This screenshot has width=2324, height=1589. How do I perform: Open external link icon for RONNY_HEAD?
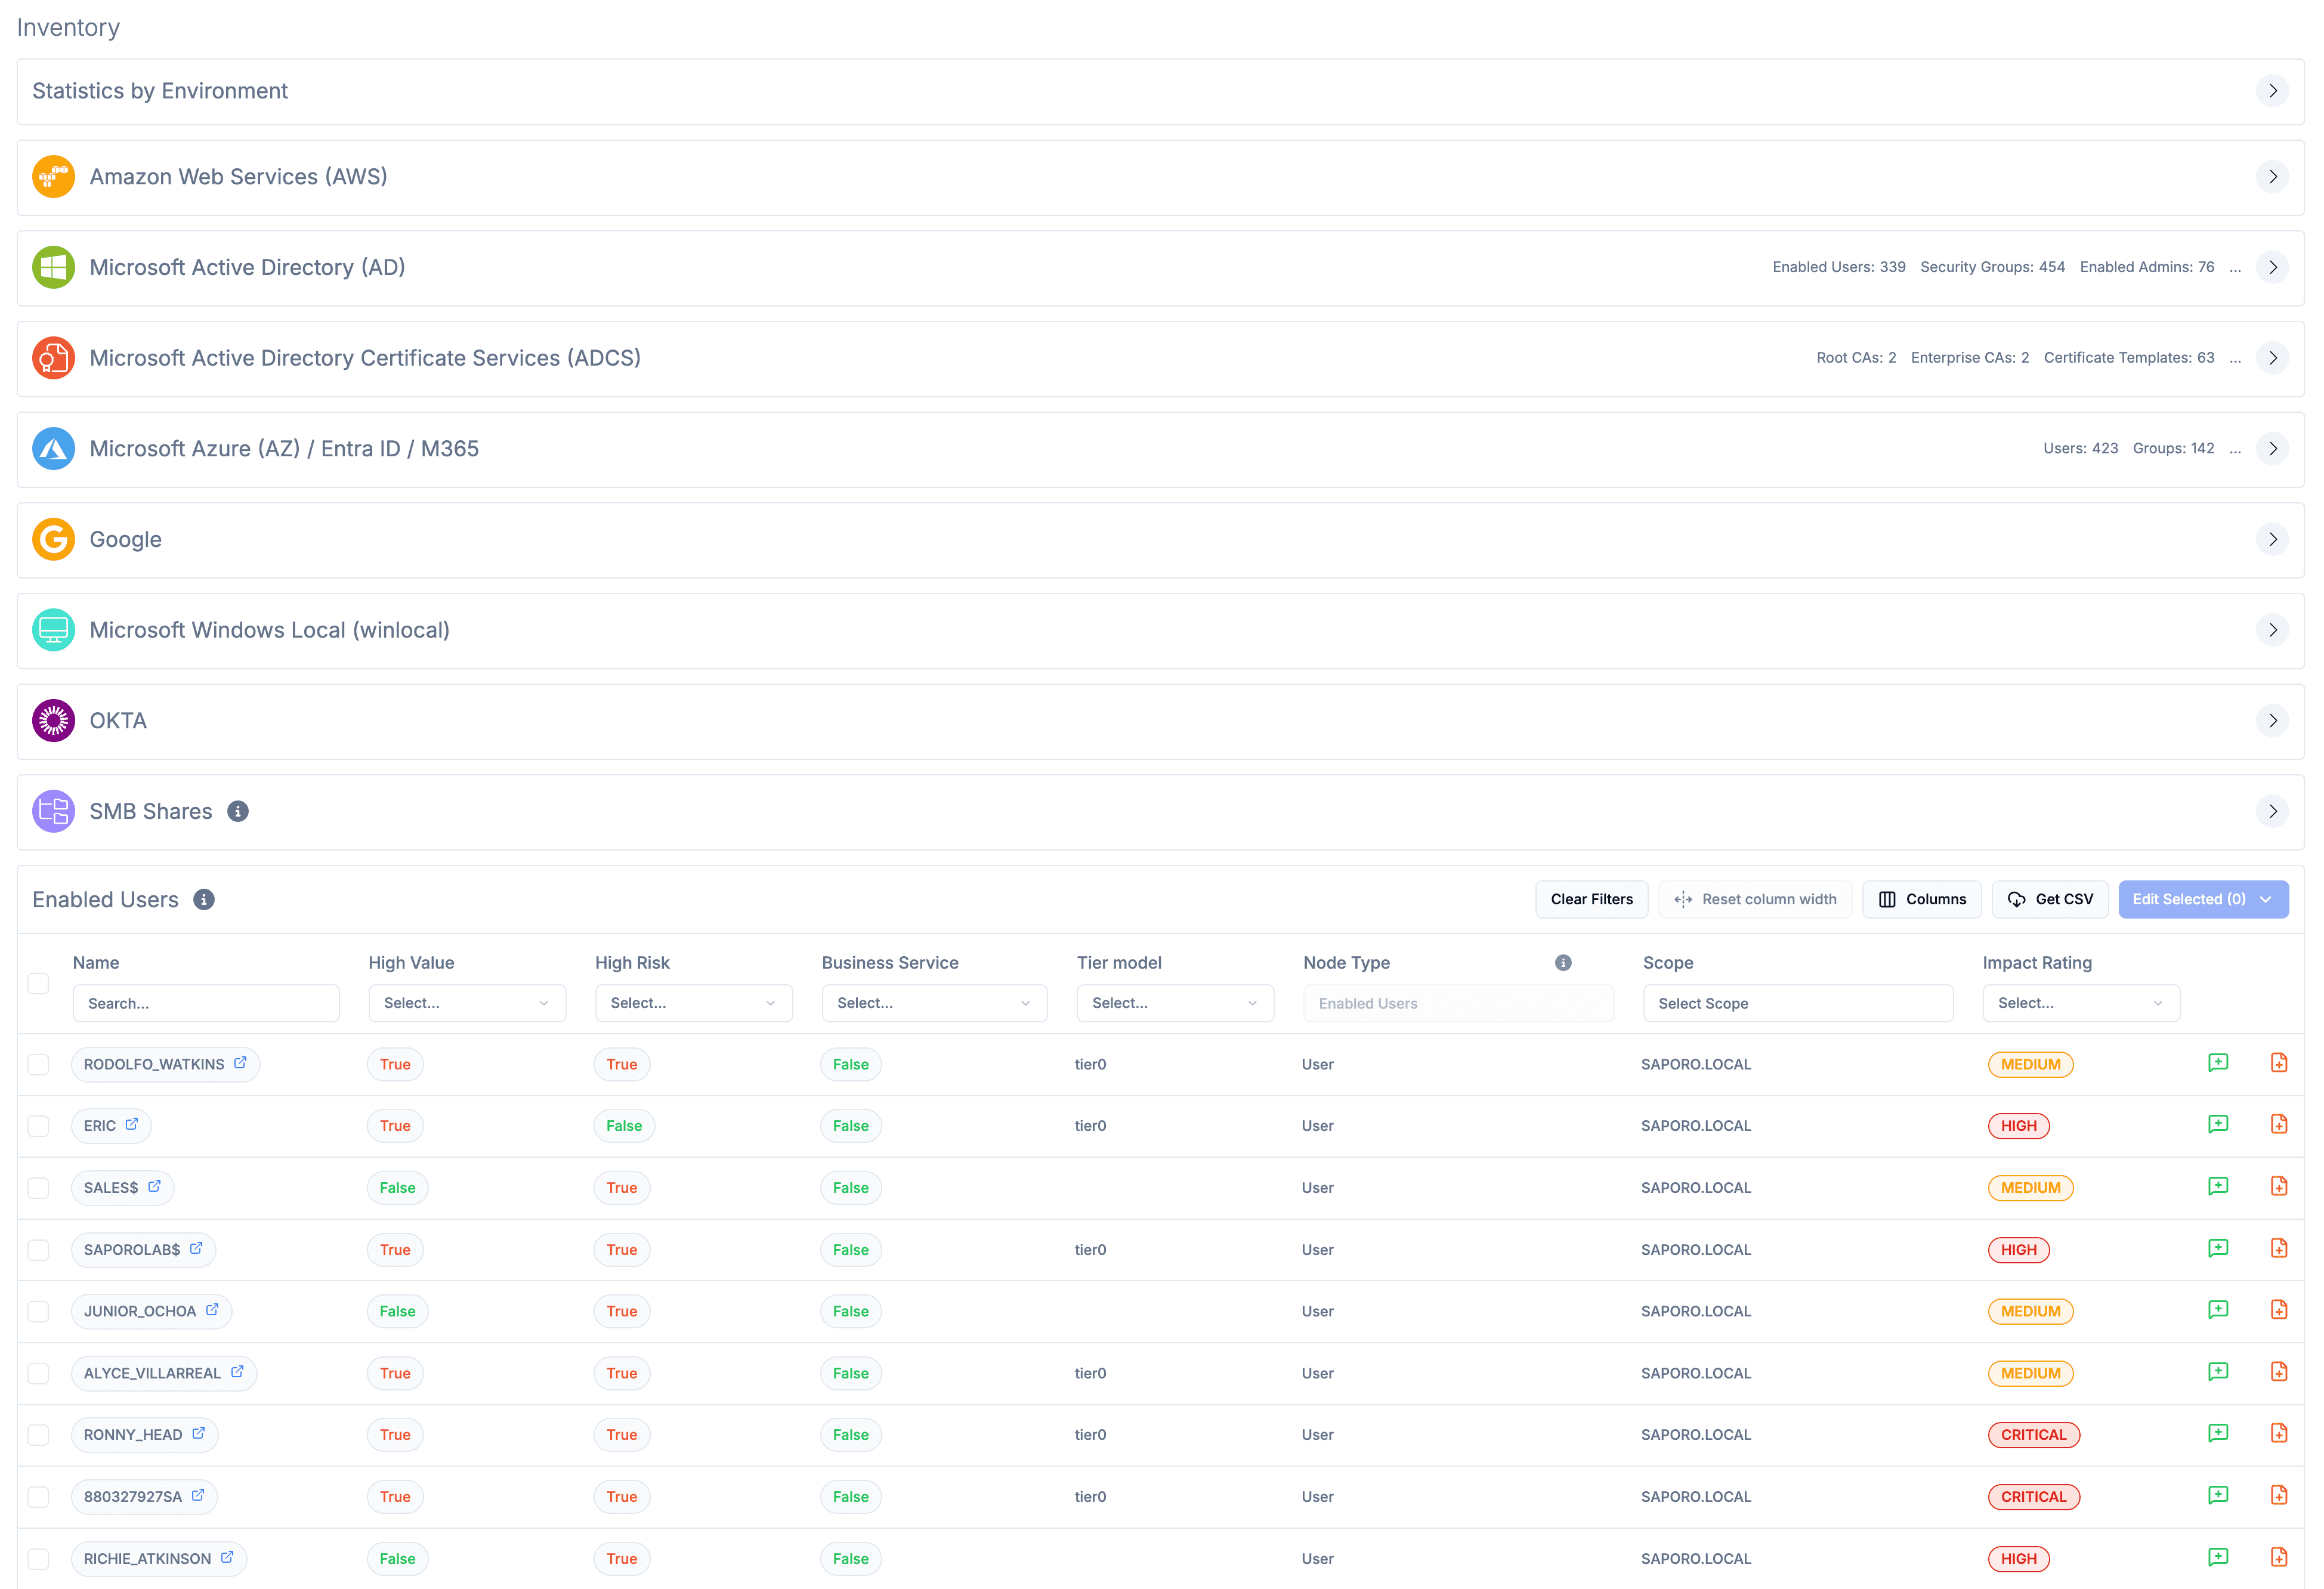tap(198, 1434)
